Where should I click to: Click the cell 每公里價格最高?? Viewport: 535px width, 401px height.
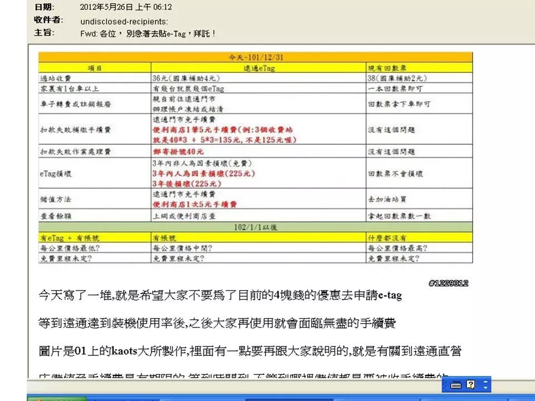[x=397, y=248]
